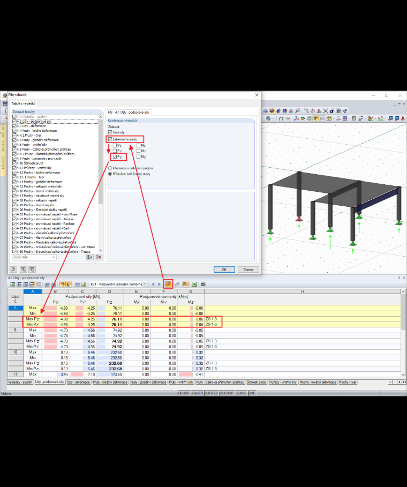Click the Excel export icon in table toolbar
407x487 pixels.
pyautogui.click(x=194, y=284)
